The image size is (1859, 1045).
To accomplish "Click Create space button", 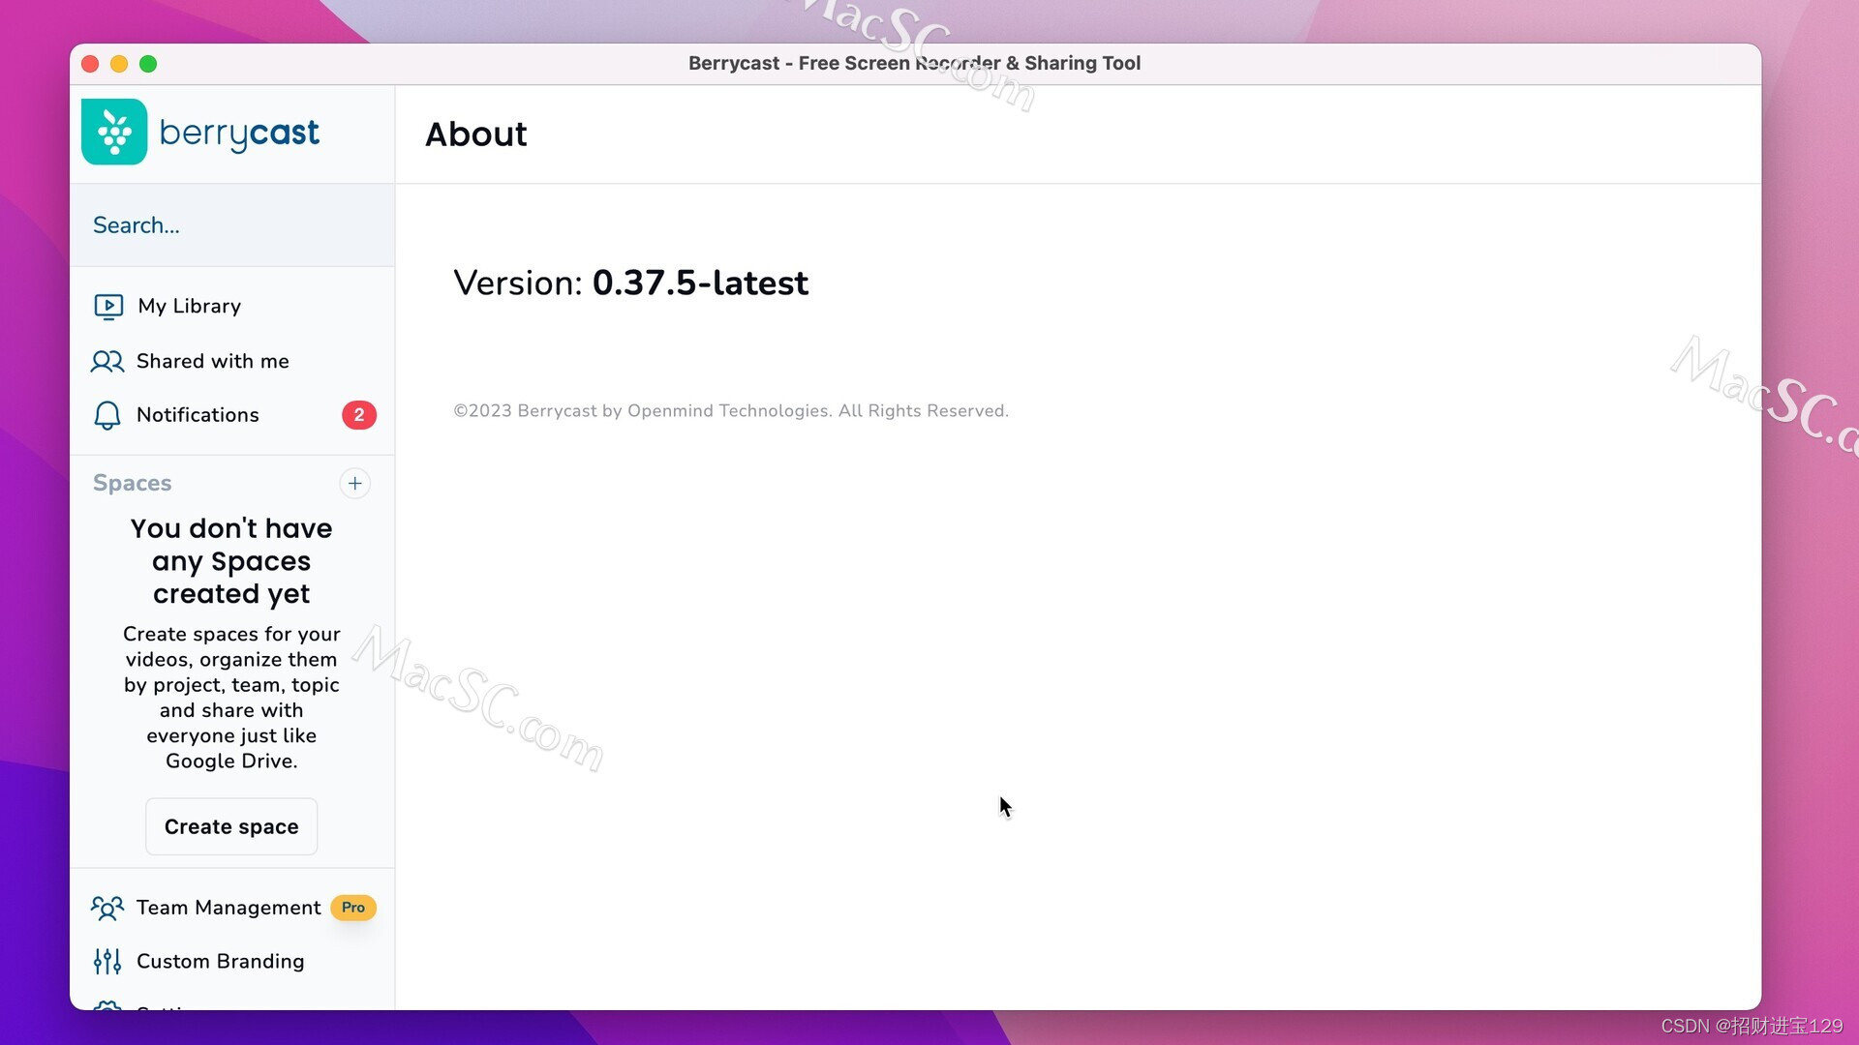I will tap(231, 825).
